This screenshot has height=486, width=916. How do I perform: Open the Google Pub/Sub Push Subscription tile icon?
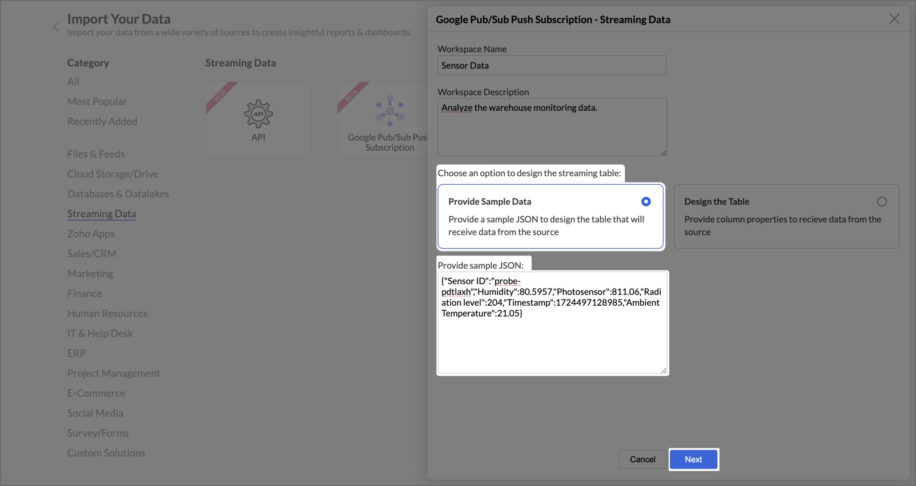(389, 111)
